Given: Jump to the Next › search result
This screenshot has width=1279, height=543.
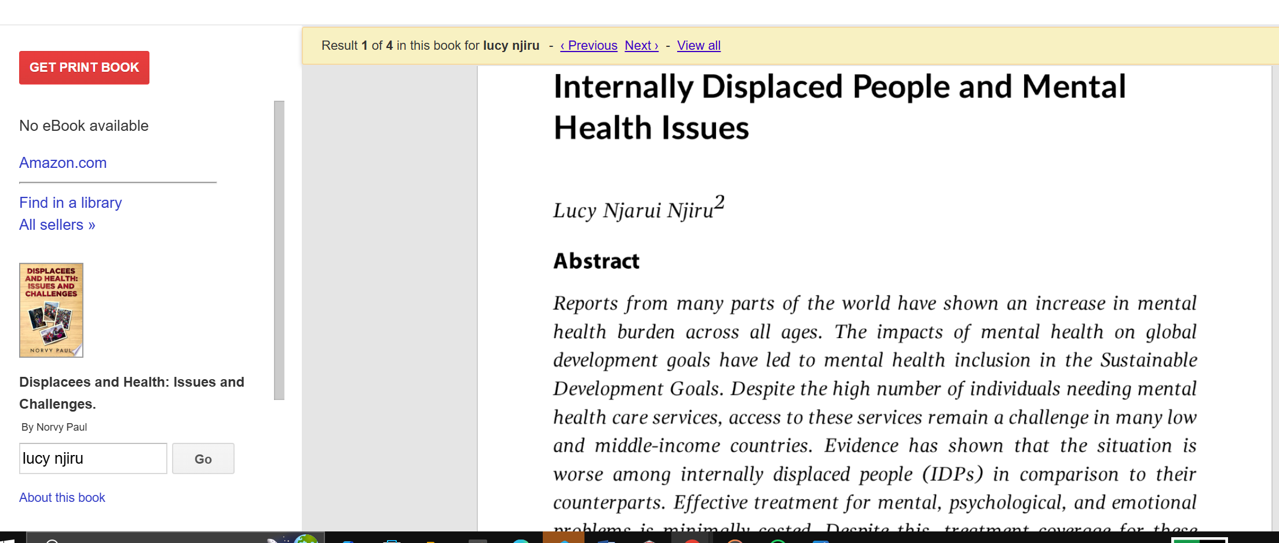Looking at the screenshot, I should [641, 45].
